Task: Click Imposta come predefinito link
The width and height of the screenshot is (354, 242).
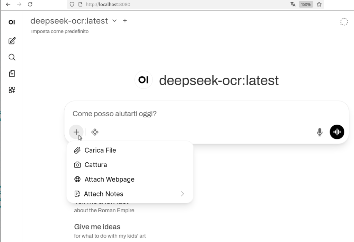Action: click(60, 31)
